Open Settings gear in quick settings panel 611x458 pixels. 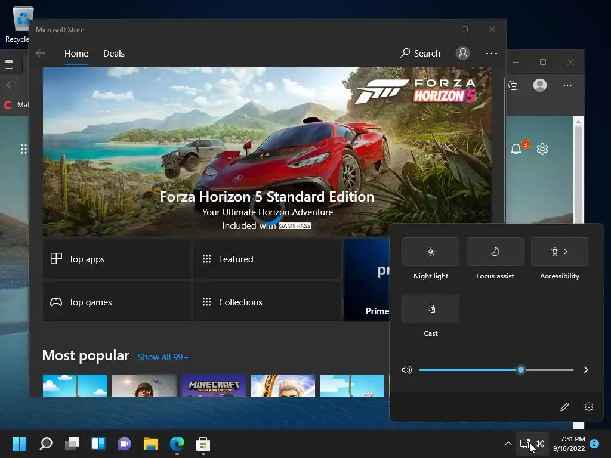click(589, 407)
